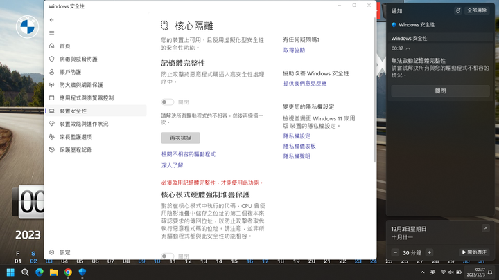Open the 隱私權儀表板 link
This screenshot has height=280, width=499.
coord(299,147)
